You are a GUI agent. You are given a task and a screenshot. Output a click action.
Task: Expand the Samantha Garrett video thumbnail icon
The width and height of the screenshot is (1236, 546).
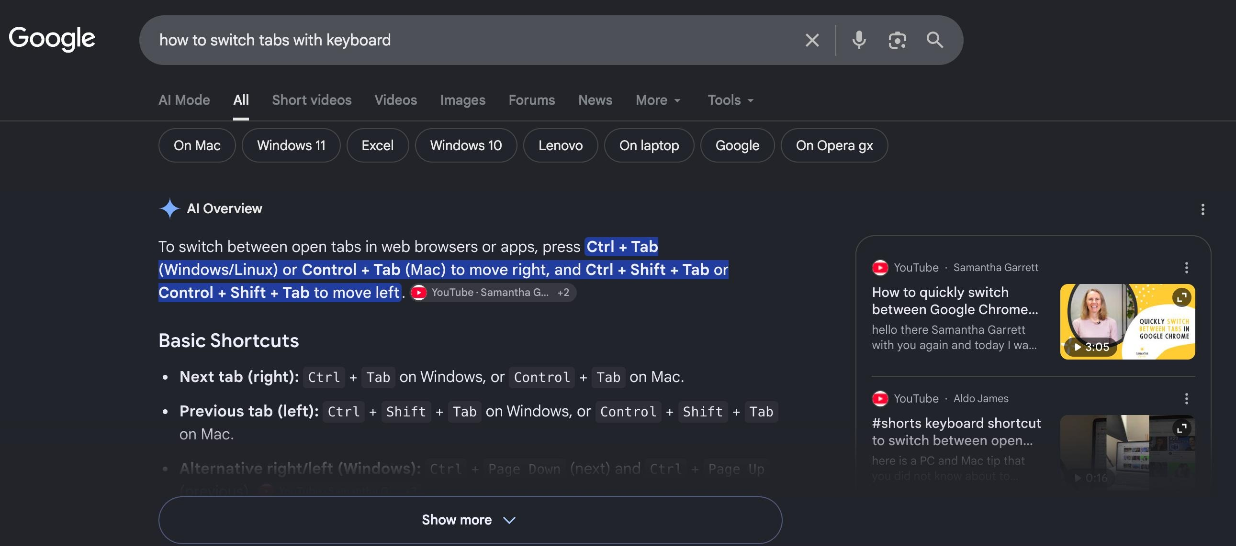point(1181,297)
